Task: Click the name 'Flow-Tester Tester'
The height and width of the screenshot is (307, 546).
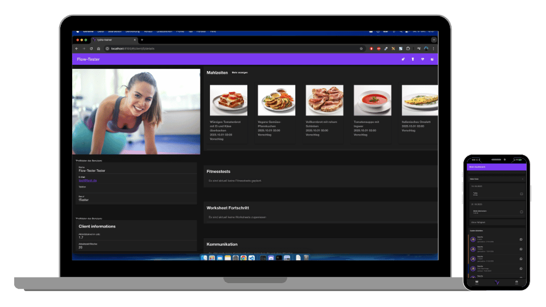Action: click(92, 171)
